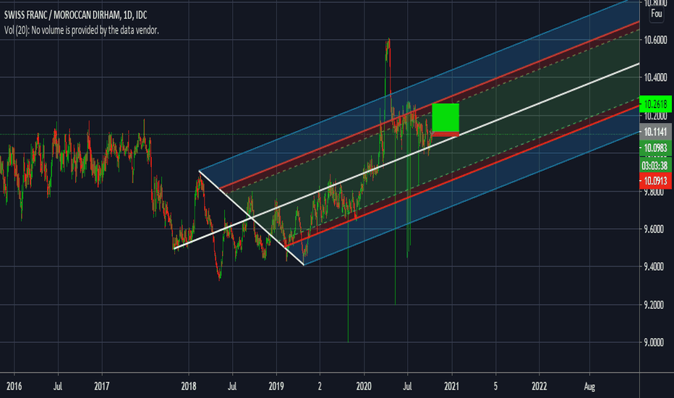674x398 pixels.
Task: Click the Fou label at top right
Action: pyautogui.click(x=657, y=13)
